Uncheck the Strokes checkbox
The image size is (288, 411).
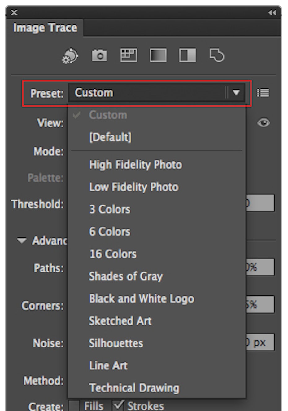pyautogui.click(x=118, y=405)
